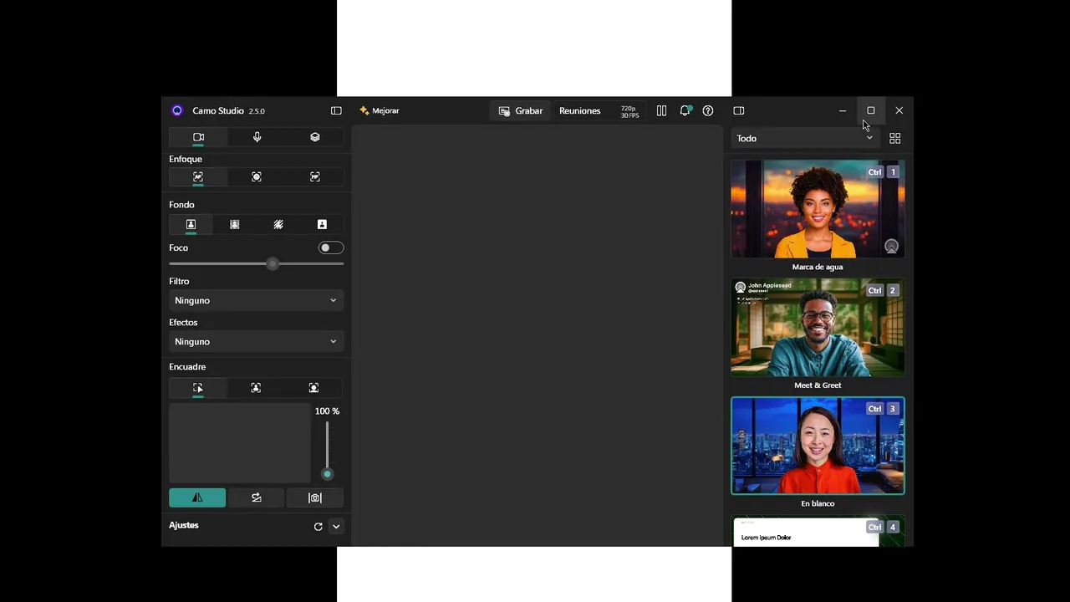Screen dimensions: 1070x602
Task: Switch to the microphone audio tab
Action: pyautogui.click(x=257, y=137)
